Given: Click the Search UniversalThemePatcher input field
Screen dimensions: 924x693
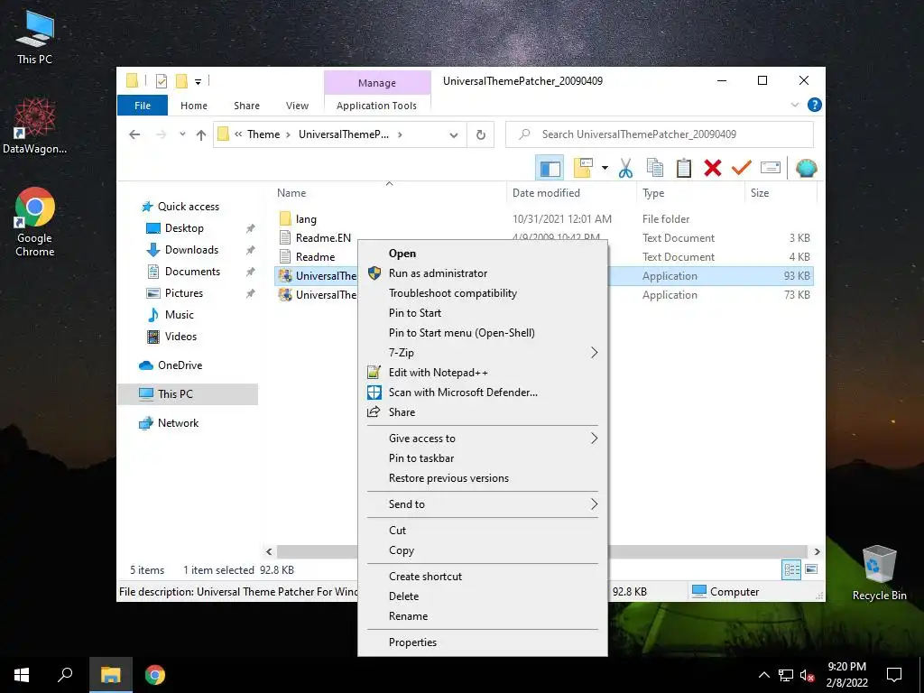Looking at the screenshot, I should pyautogui.click(x=660, y=134).
